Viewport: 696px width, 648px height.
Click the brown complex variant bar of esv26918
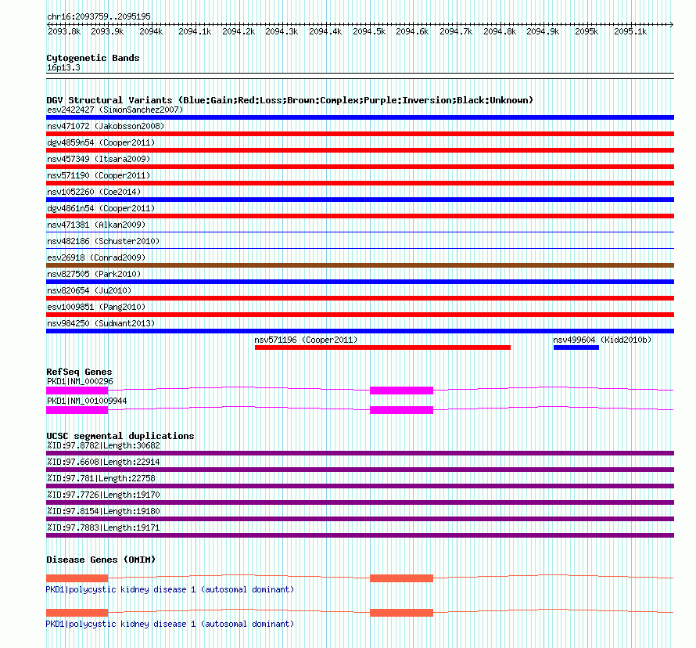pyautogui.click(x=360, y=265)
